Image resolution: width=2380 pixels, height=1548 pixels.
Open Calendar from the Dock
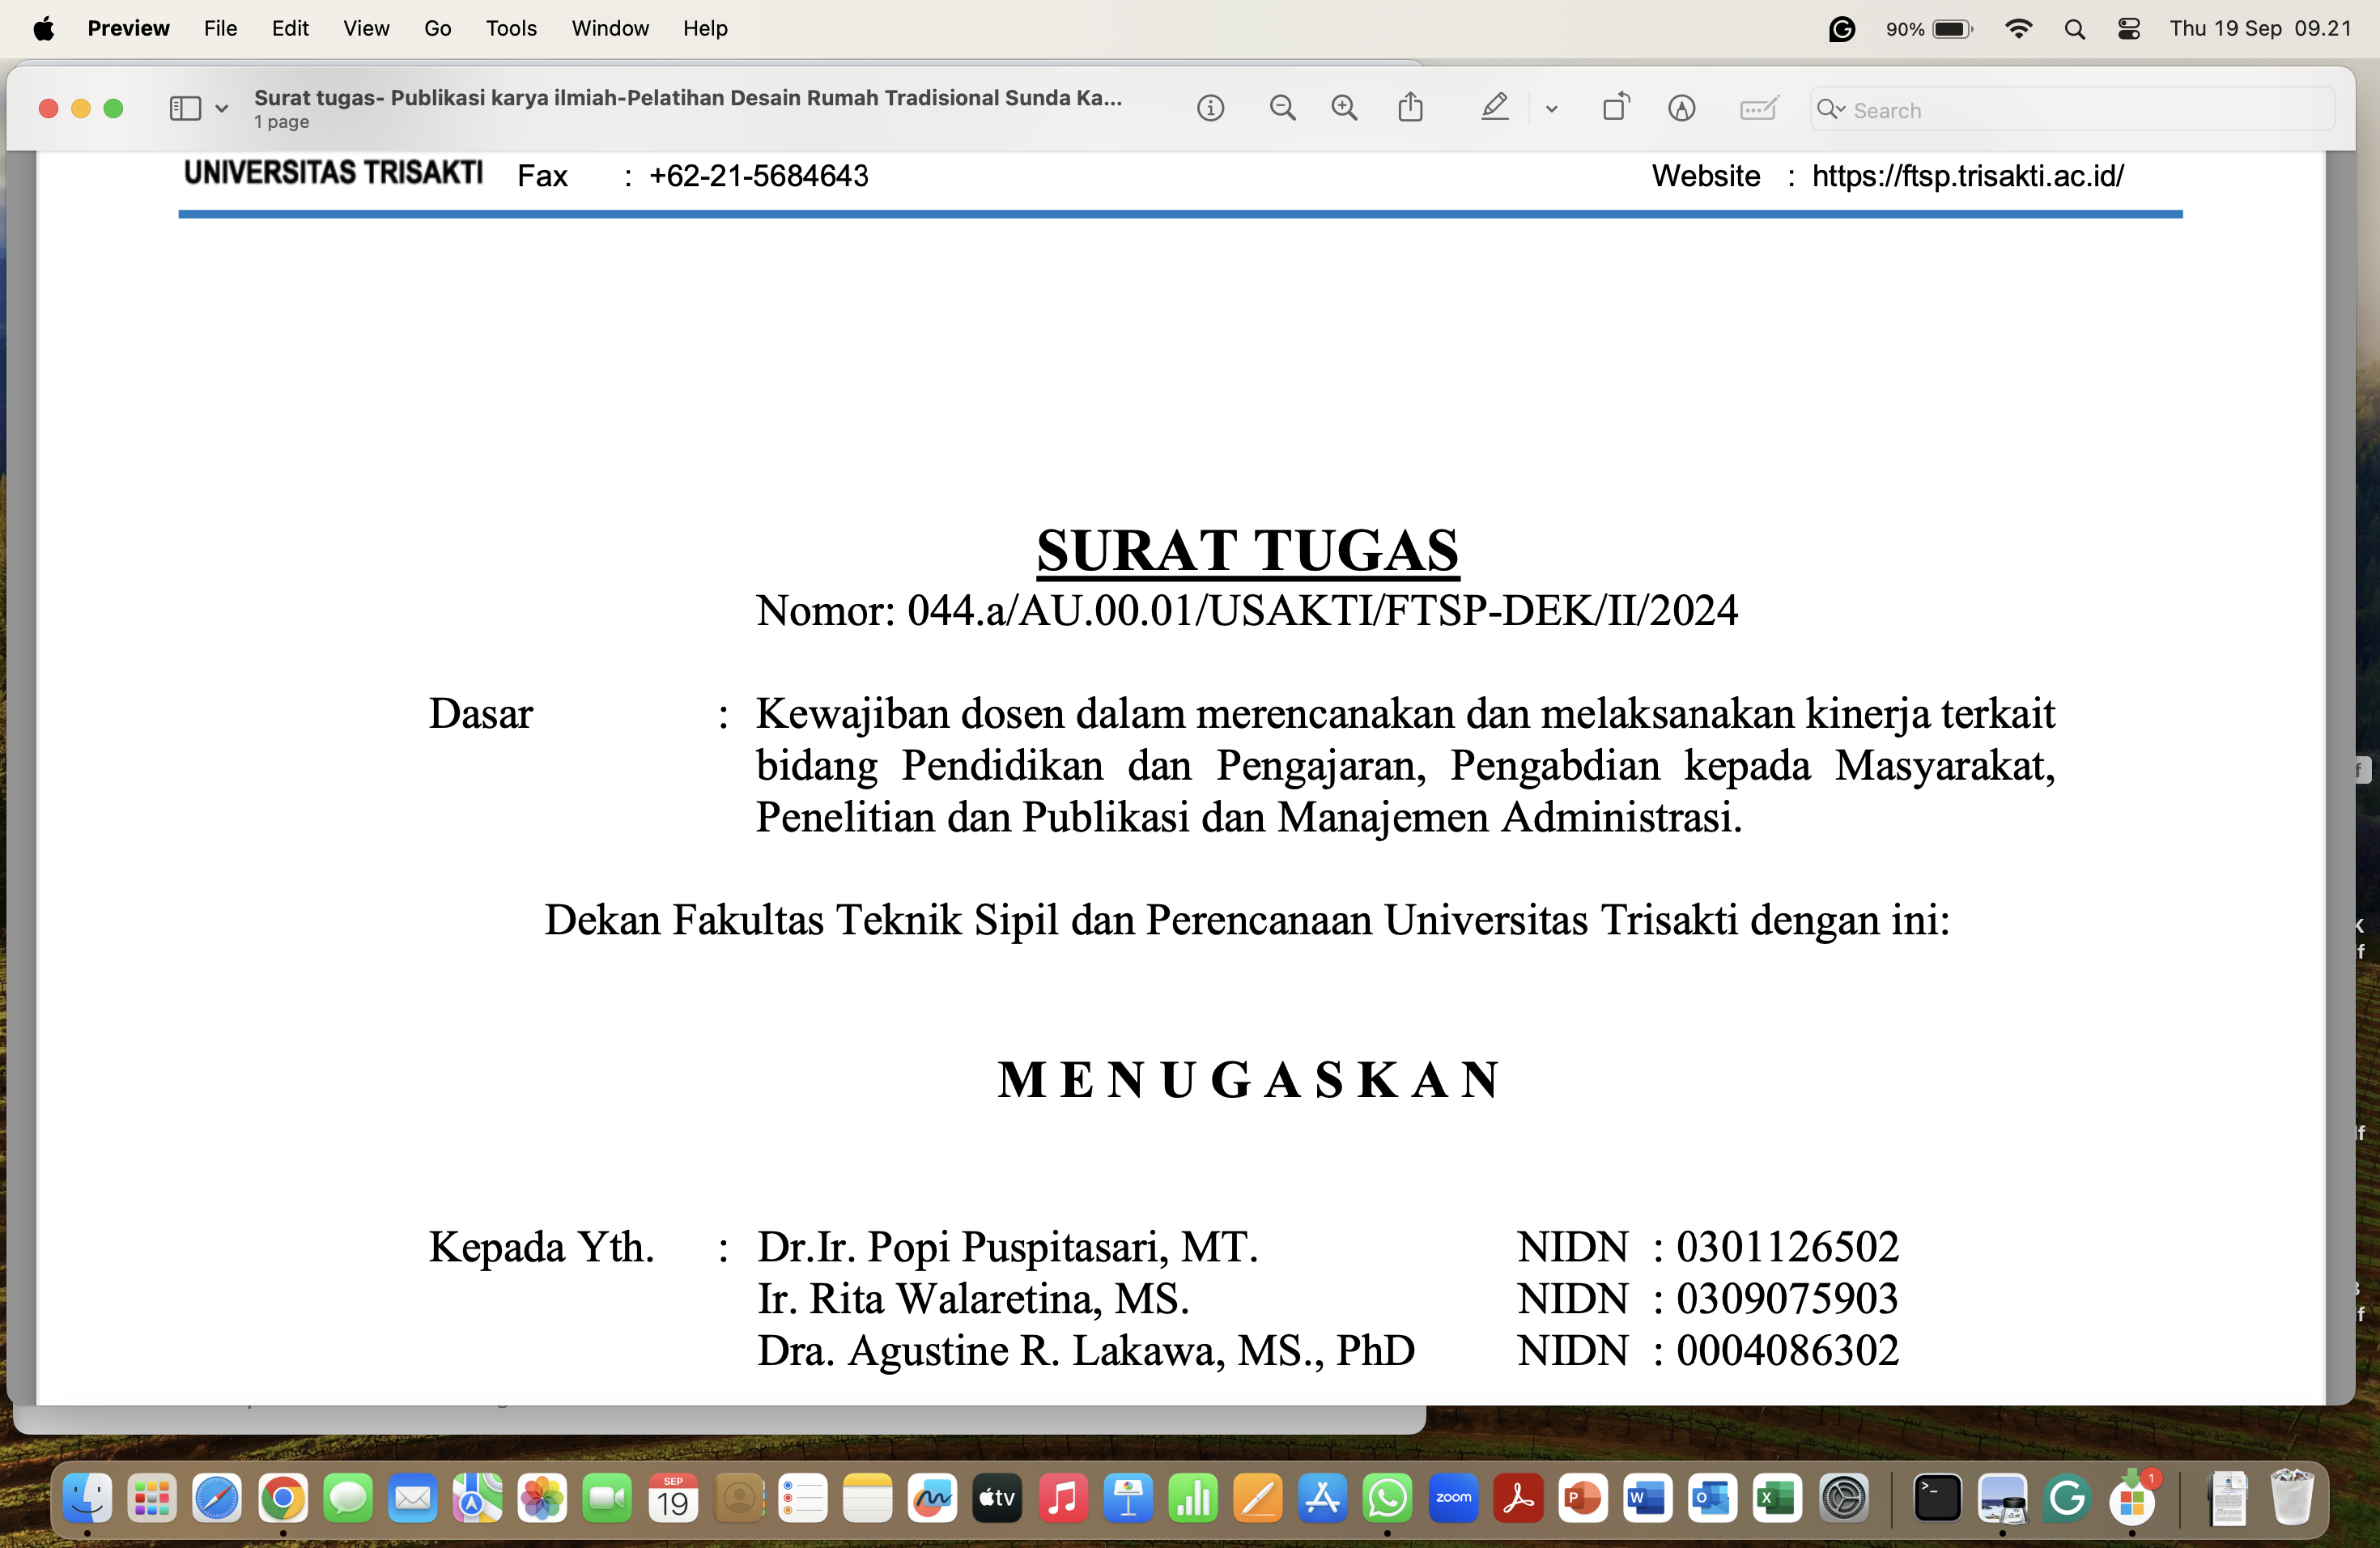(x=672, y=1497)
